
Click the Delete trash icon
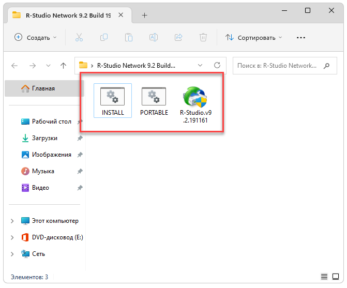click(203, 37)
